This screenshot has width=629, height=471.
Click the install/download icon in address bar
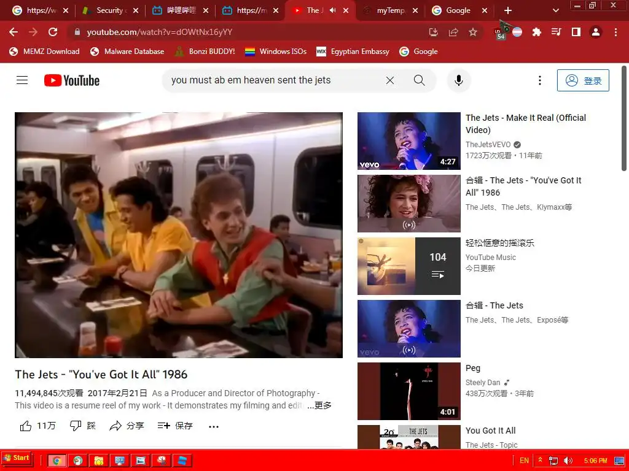pos(434,32)
